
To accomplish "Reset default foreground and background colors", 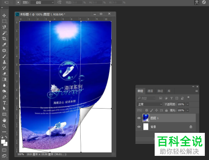I will 2,137.
